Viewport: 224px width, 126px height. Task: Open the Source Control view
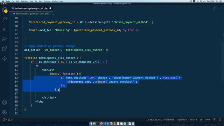click(x=5, y=29)
